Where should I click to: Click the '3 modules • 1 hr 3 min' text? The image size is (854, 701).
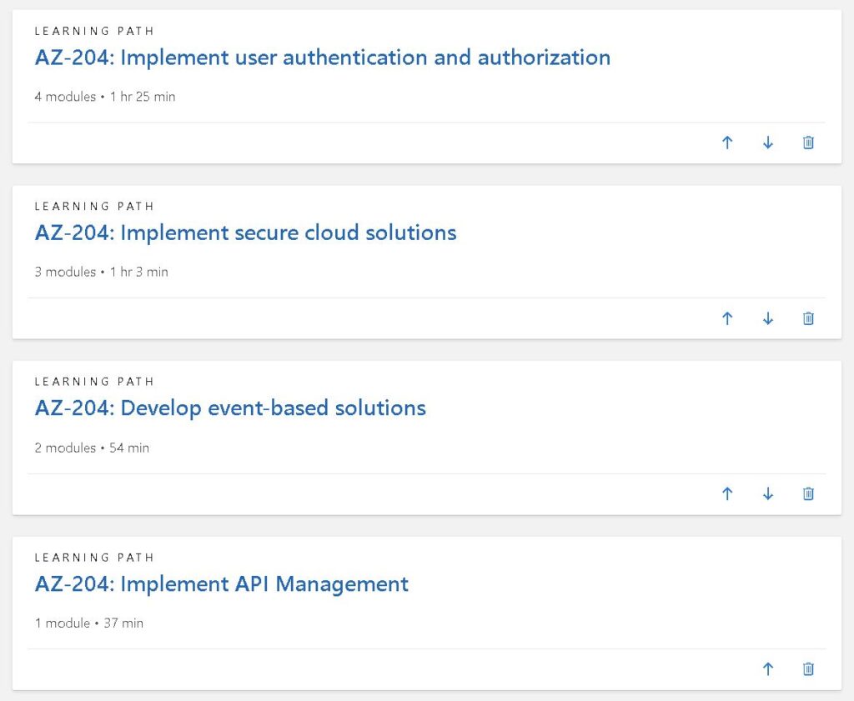coord(101,272)
